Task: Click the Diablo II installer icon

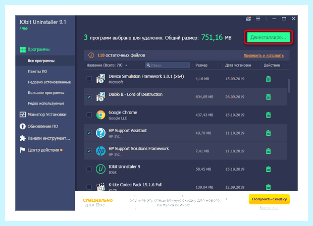Action: tap(100, 97)
